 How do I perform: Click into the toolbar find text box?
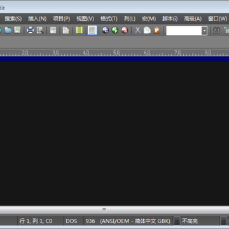tap(184, 31)
